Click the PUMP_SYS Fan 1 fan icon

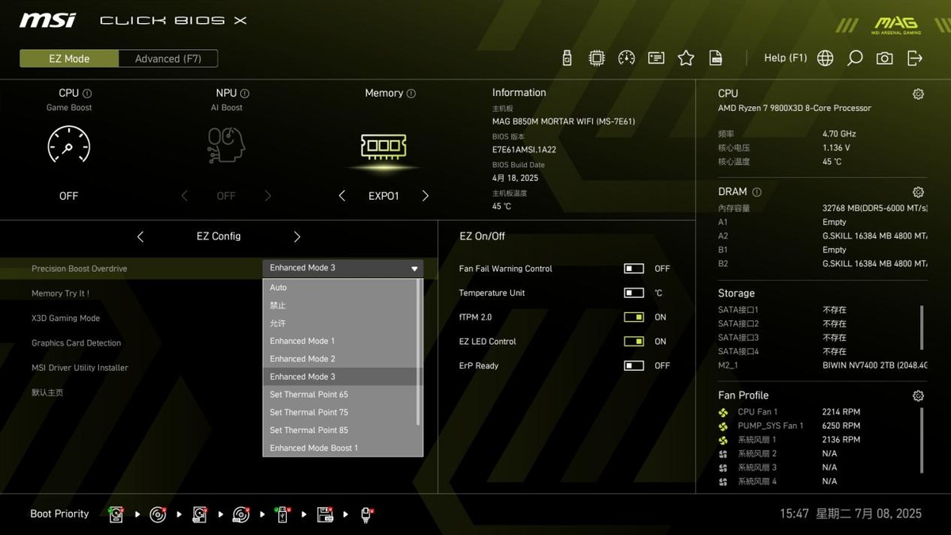click(723, 426)
